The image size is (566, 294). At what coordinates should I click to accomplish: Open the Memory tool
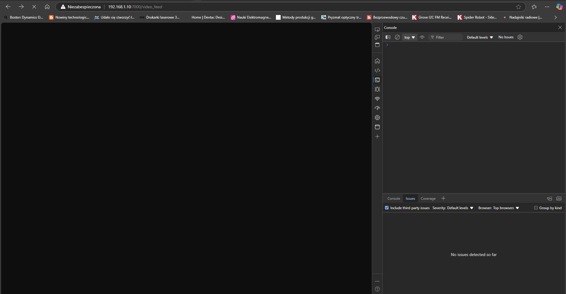(377, 118)
